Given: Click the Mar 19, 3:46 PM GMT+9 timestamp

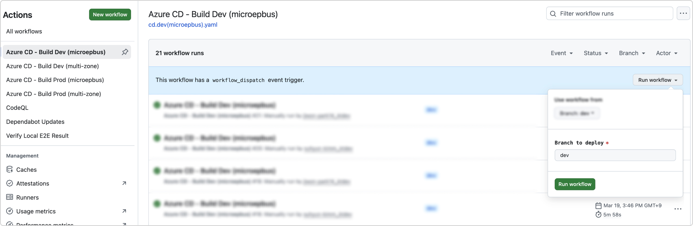Looking at the screenshot, I should [632, 206].
